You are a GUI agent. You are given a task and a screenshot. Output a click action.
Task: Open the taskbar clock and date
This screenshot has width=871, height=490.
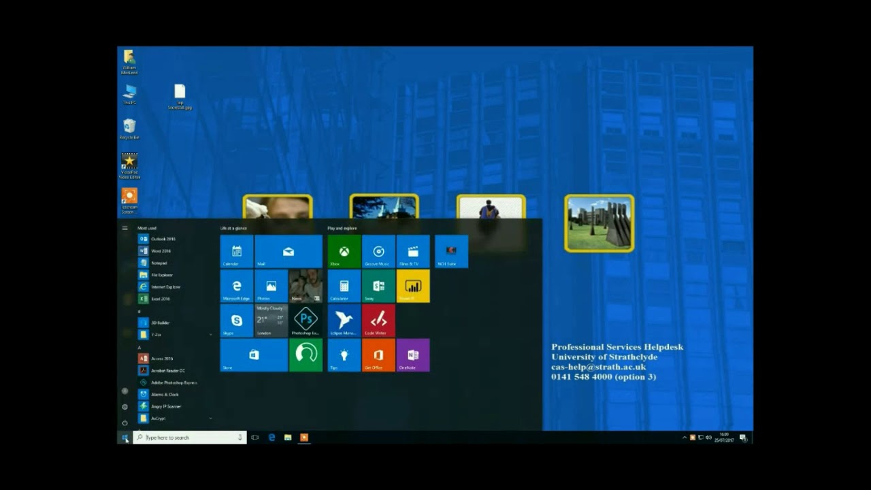pyautogui.click(x=724, y=438)
